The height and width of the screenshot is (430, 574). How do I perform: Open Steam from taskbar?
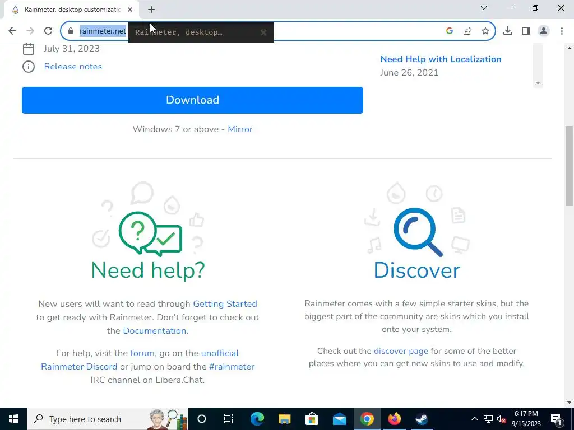pyautogui.click(x=422, y=419)
